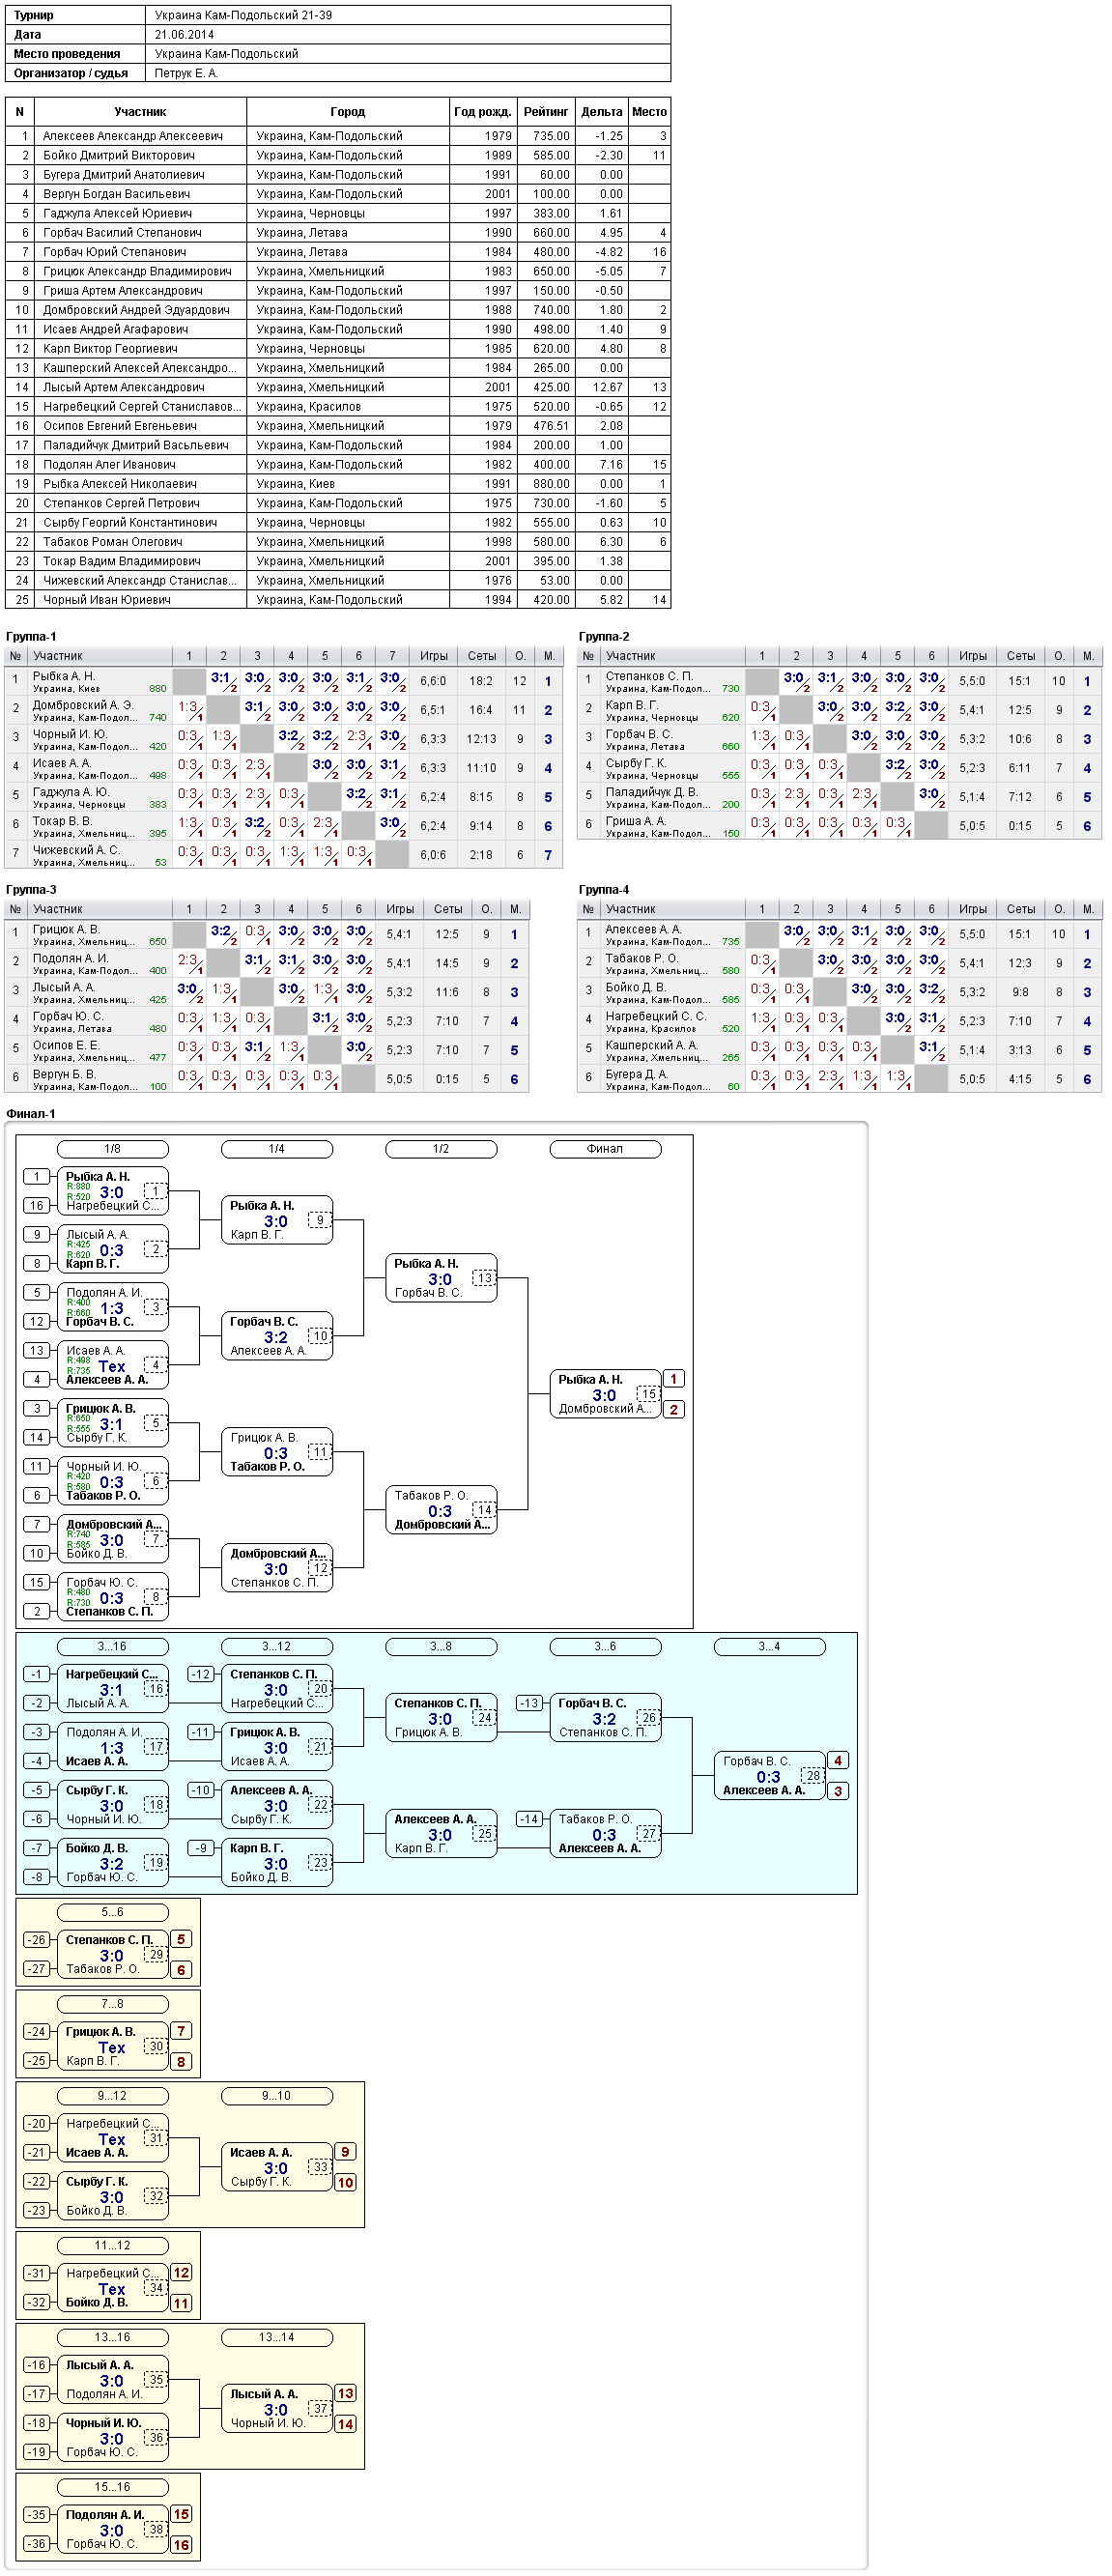Click the 'Город' column header

point(347,112)
